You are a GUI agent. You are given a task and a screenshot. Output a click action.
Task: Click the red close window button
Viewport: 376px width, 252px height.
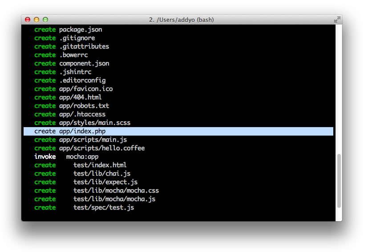point(28,20)
